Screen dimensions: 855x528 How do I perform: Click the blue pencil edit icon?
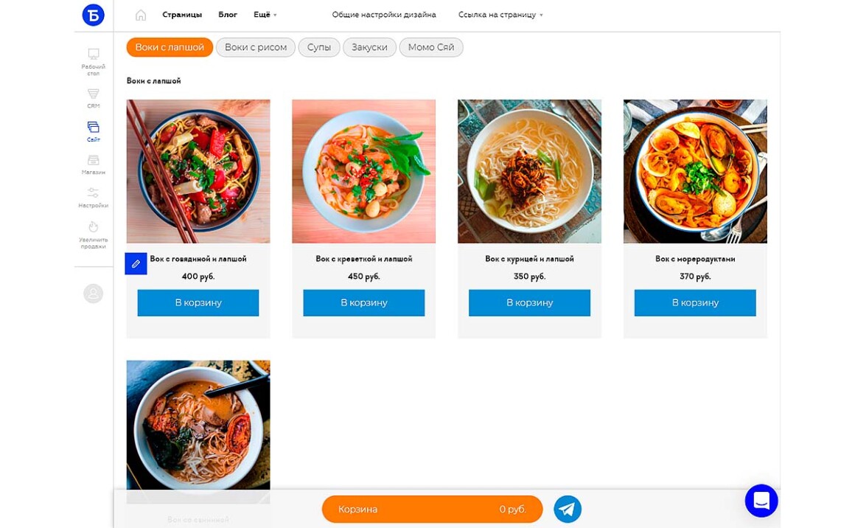(x=136, y=263)
